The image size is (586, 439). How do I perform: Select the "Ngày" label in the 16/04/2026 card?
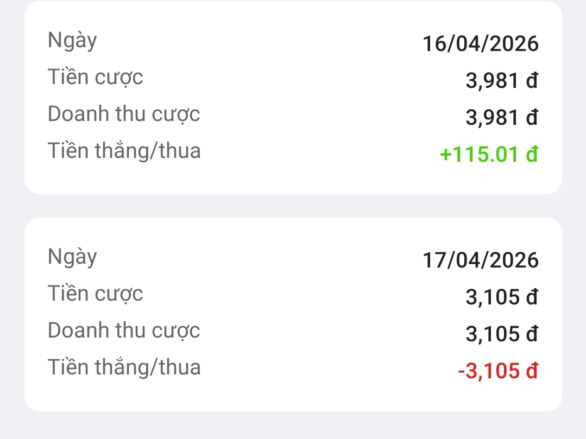72,41
